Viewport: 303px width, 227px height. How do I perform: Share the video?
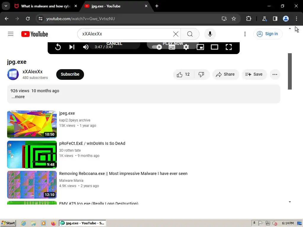225,74
